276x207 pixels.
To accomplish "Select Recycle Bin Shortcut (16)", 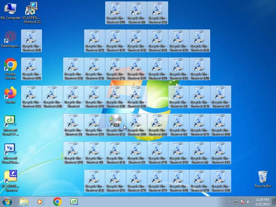I will click(x=157, y=125).
